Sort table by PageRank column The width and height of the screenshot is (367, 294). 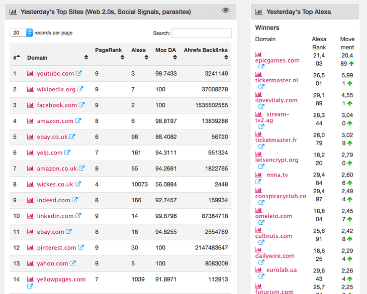pos(108,54)
